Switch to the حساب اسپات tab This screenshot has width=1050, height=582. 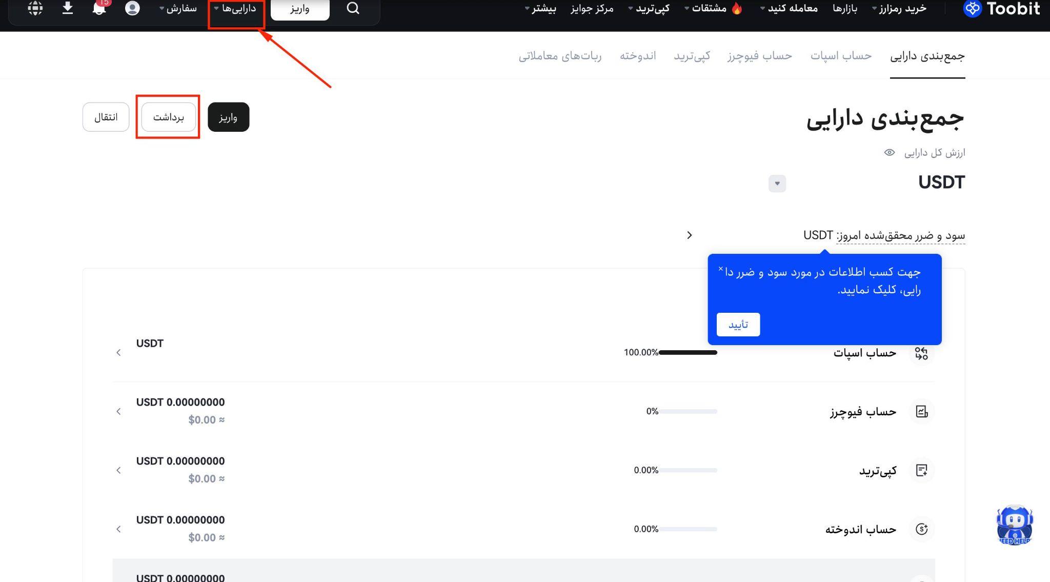click(x=841, y=55)
